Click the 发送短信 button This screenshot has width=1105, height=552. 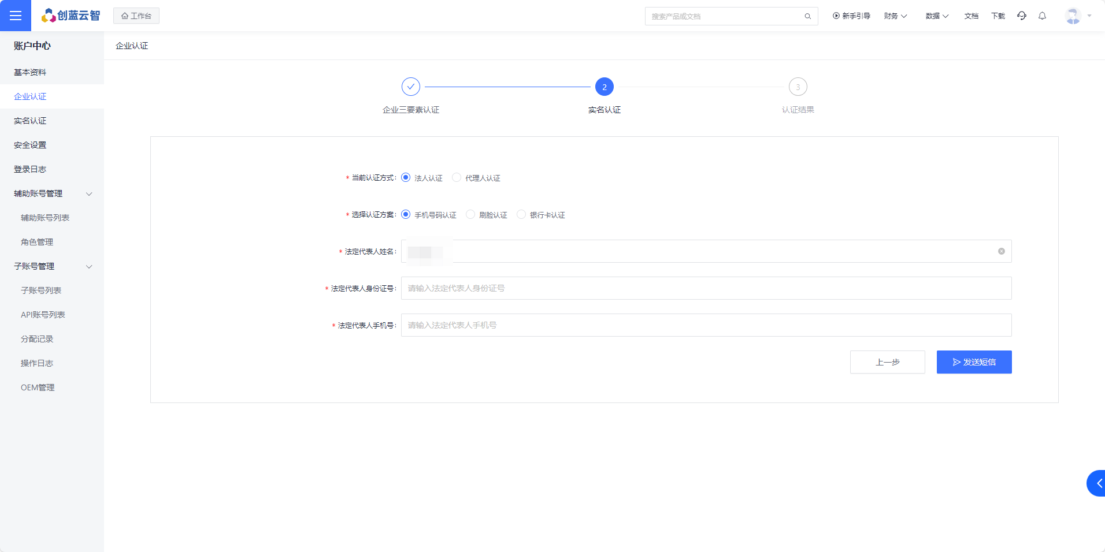point(974,362)
